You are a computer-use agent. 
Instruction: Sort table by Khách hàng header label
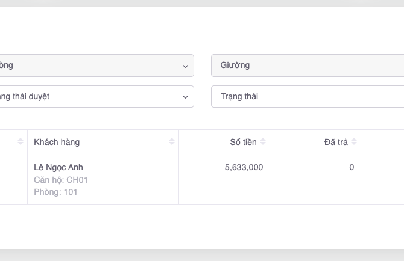[x=57, y=142]
